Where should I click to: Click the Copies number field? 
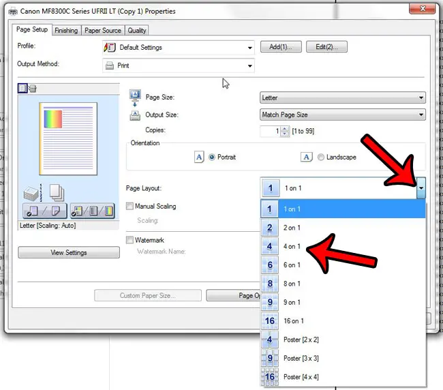[x=271, y=132]
